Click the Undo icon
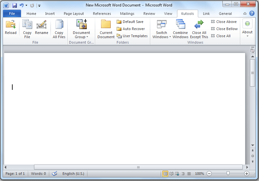 21,5
